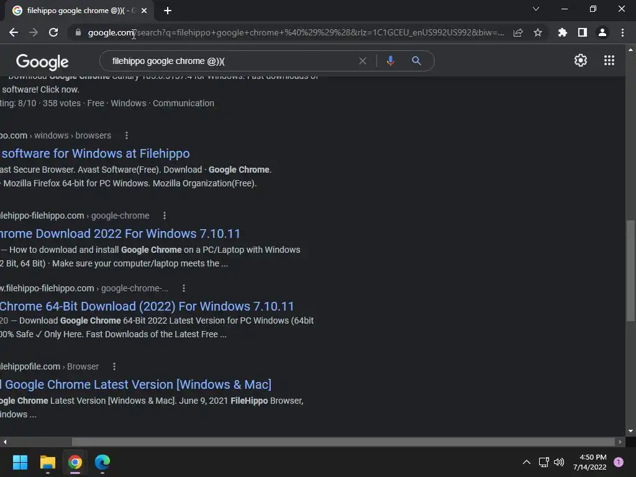Image resolution: width=636 pixels, height=477 pixels.
Task: Click the 'windows › browsers' breadcrumb
Action: coord(73,135)
